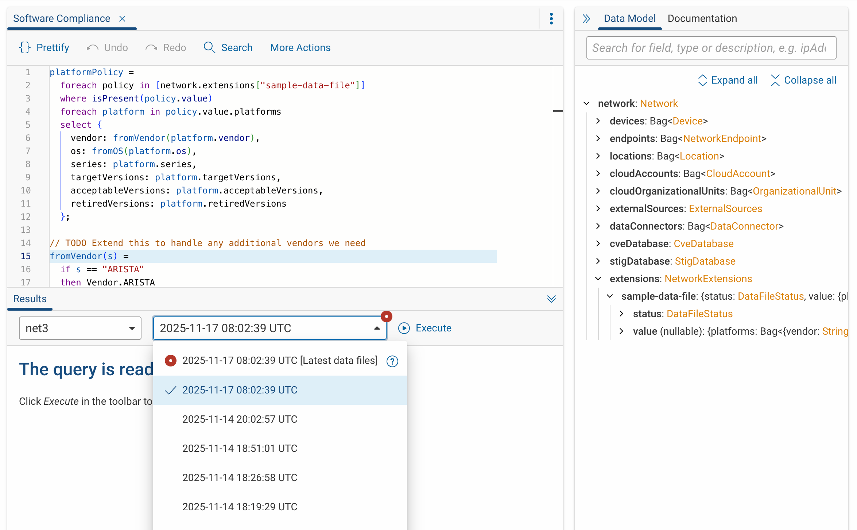Click More Actions in the editor toolbar
857x530 pixels.
[x=300, y=47]
